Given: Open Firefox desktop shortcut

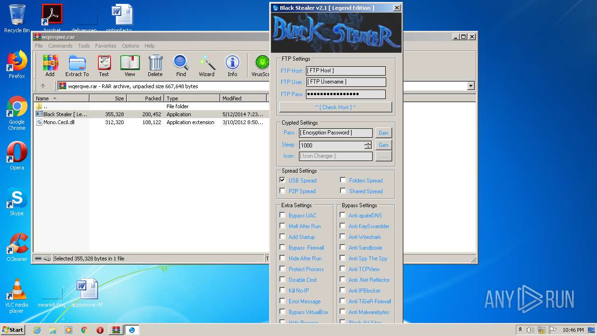Looking at the screenshot, I should (17, 65).
